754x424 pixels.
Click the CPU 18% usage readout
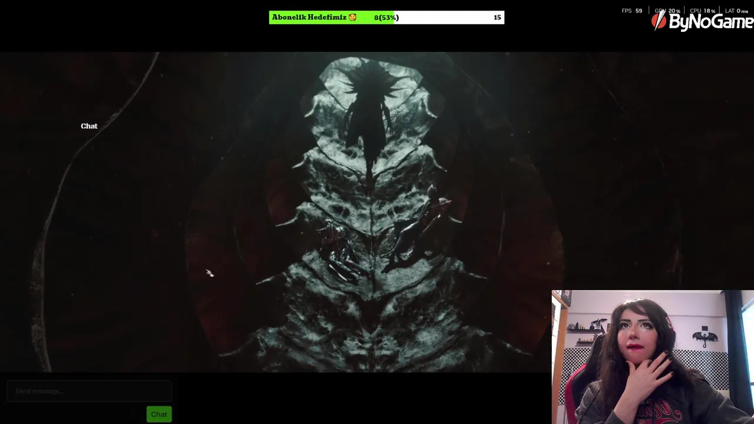(702, 11)
